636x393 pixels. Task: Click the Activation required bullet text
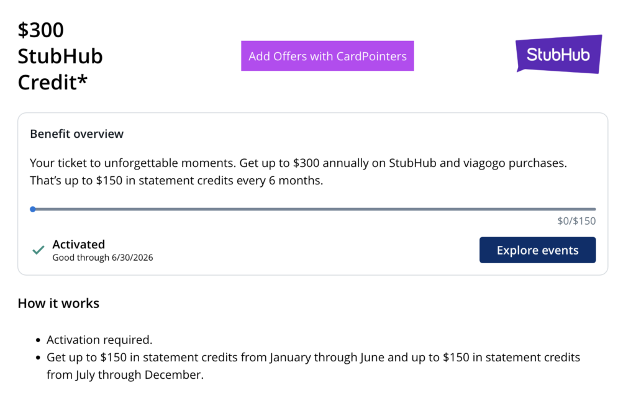[x=99, y=340]
